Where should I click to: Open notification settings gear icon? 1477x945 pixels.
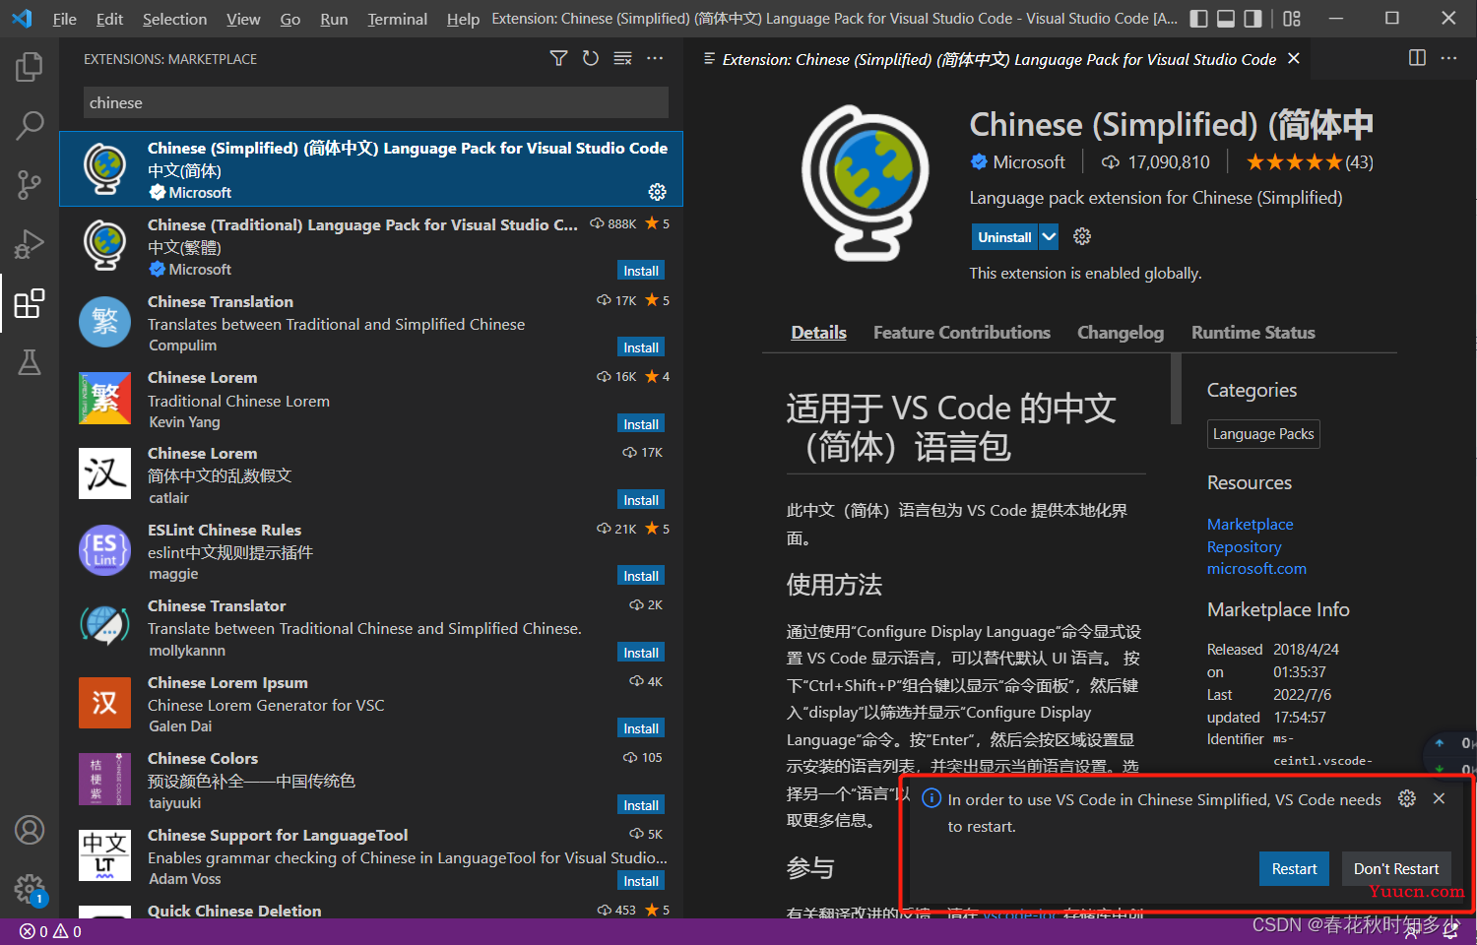click(x=1407, y=798)
